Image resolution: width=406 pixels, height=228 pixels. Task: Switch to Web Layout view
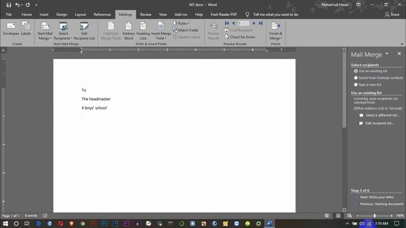click(x=350, y=215)
